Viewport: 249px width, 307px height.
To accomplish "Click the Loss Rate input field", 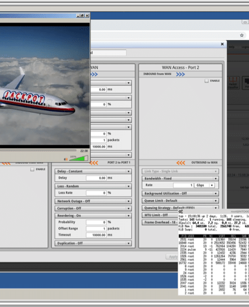I will tap(96, 193).
